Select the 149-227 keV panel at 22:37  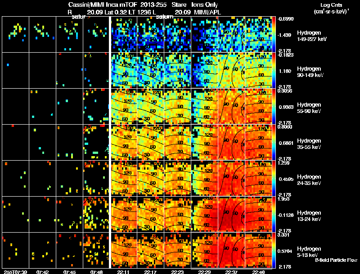(x=231, y=35)
